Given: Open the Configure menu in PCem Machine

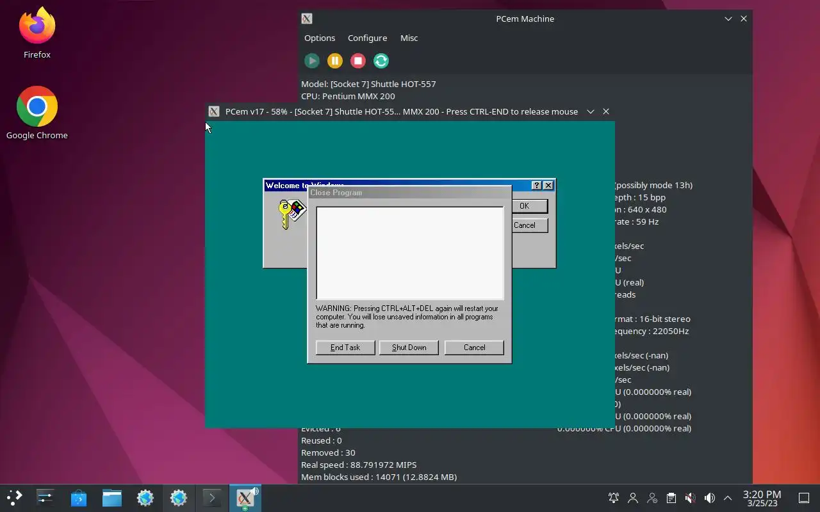Looking at the screenshot, I should click(x=367, y=38).
